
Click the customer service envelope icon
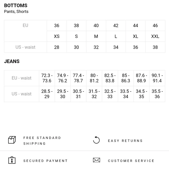(96, 160)
